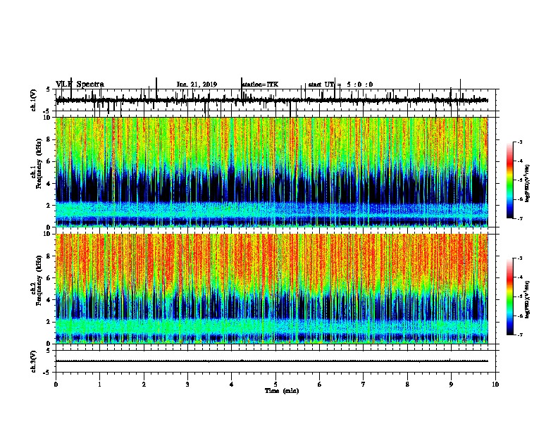Click the 'station=ITK' header label
Image resolution: width=558 pixels, height=431 pixels.
point(260,85)
